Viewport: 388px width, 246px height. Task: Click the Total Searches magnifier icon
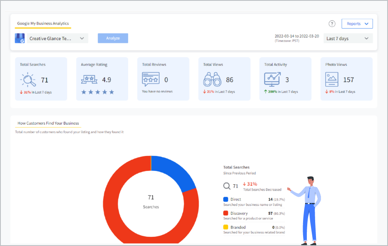click(28, 80)
